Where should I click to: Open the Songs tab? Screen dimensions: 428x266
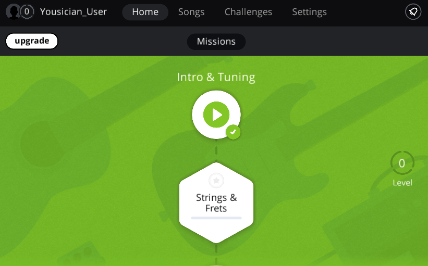pyautogui.click(x=191, y=12)
